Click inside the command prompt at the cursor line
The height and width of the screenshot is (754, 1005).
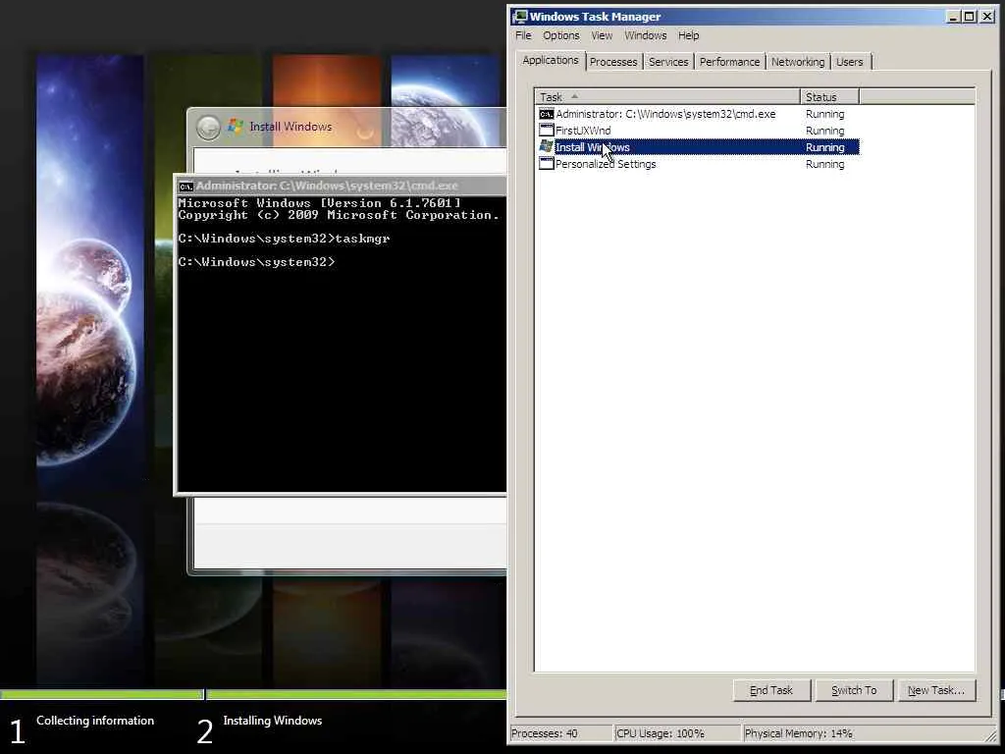click(256, 261)
